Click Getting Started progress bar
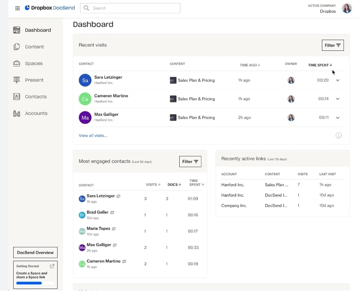359x291 pixels. tap(35, 283)
